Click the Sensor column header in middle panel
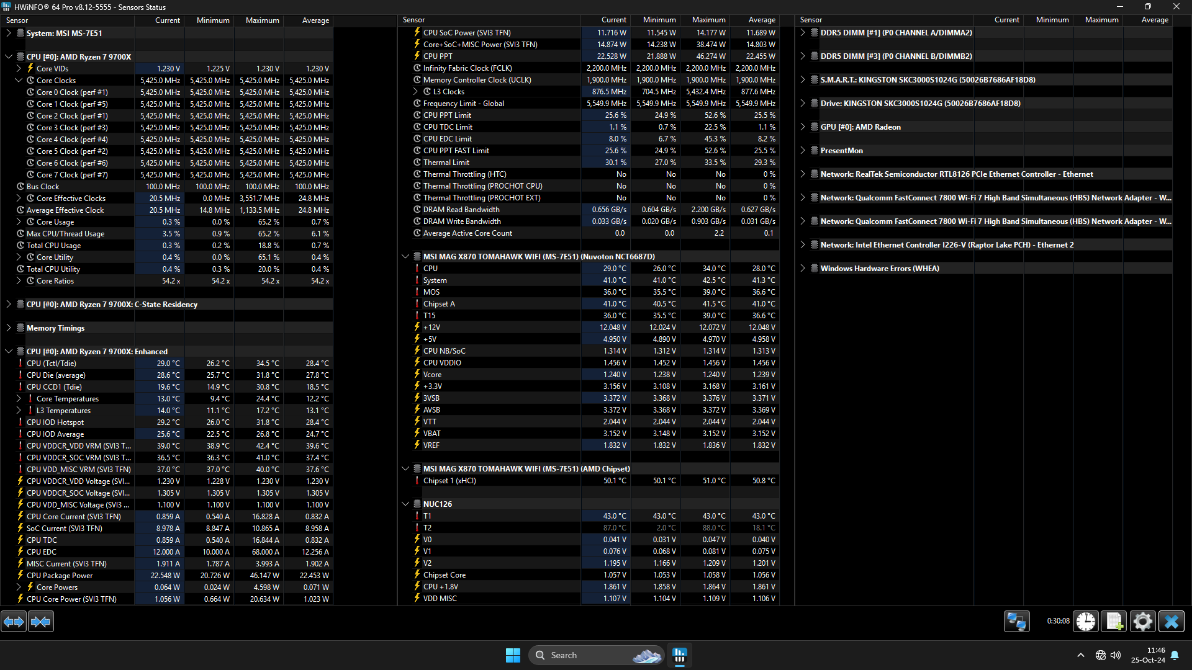Screen dimensions: 1192x670 click(x=414, y=20)
